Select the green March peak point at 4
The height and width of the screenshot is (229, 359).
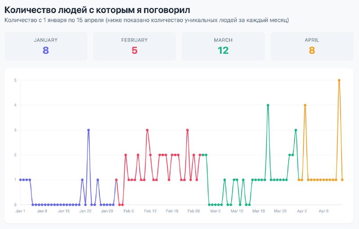[x=268, y=105]
